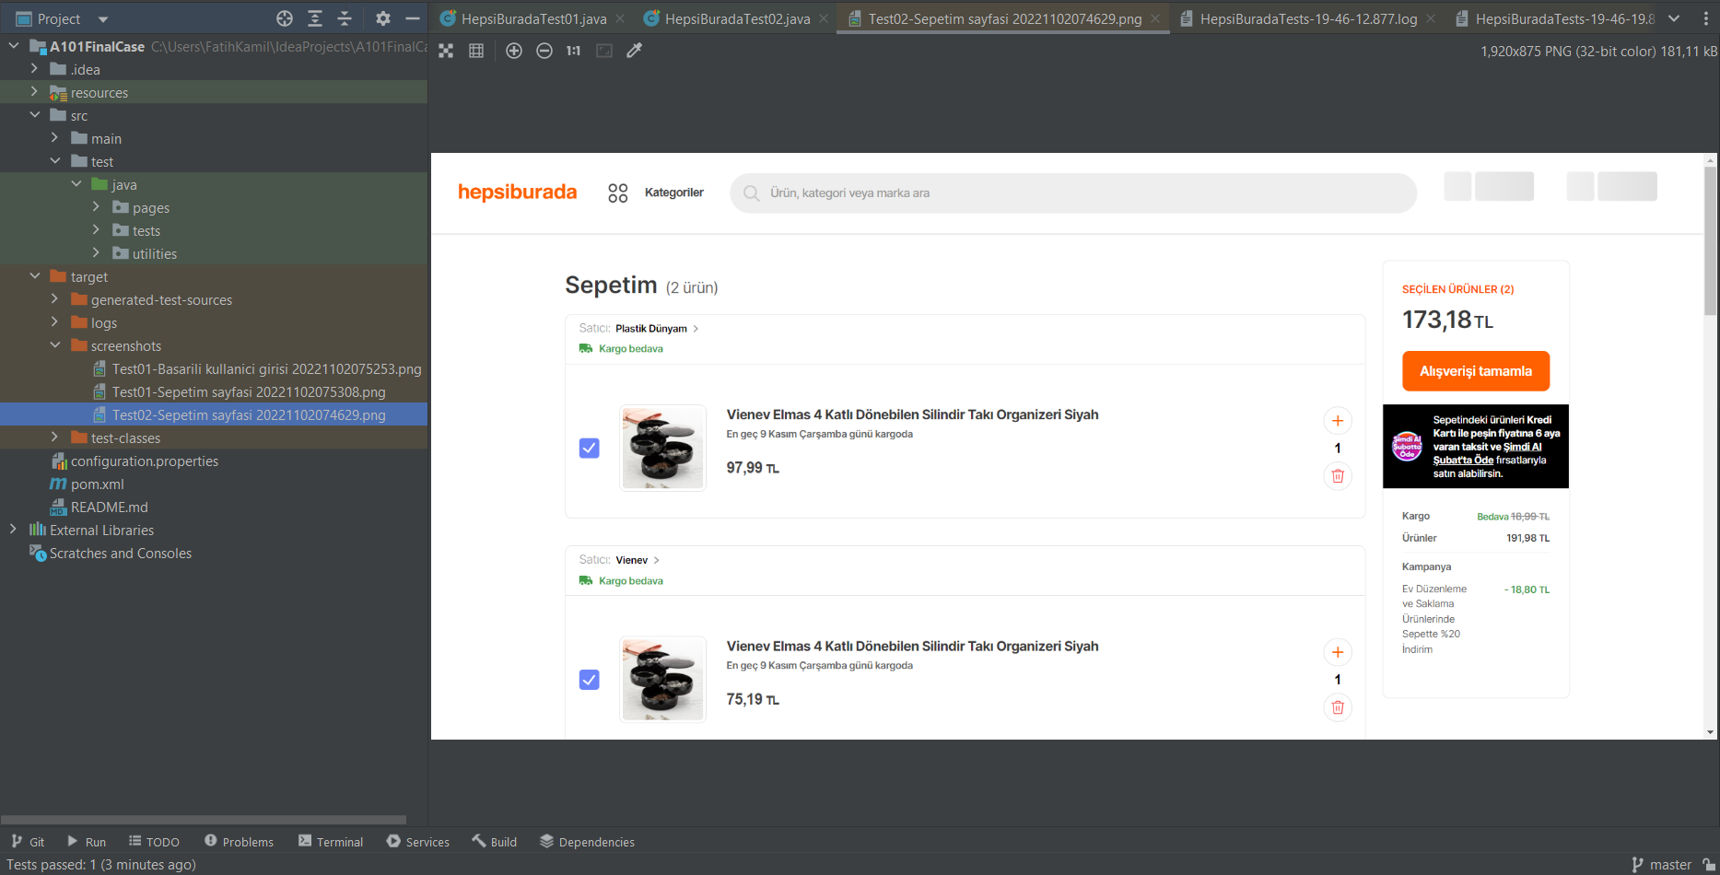Image resolution: width=1720 pixels, height=875 pixels.
Task: Click the Zoom In icon in image toolbar
Action: 514,52
